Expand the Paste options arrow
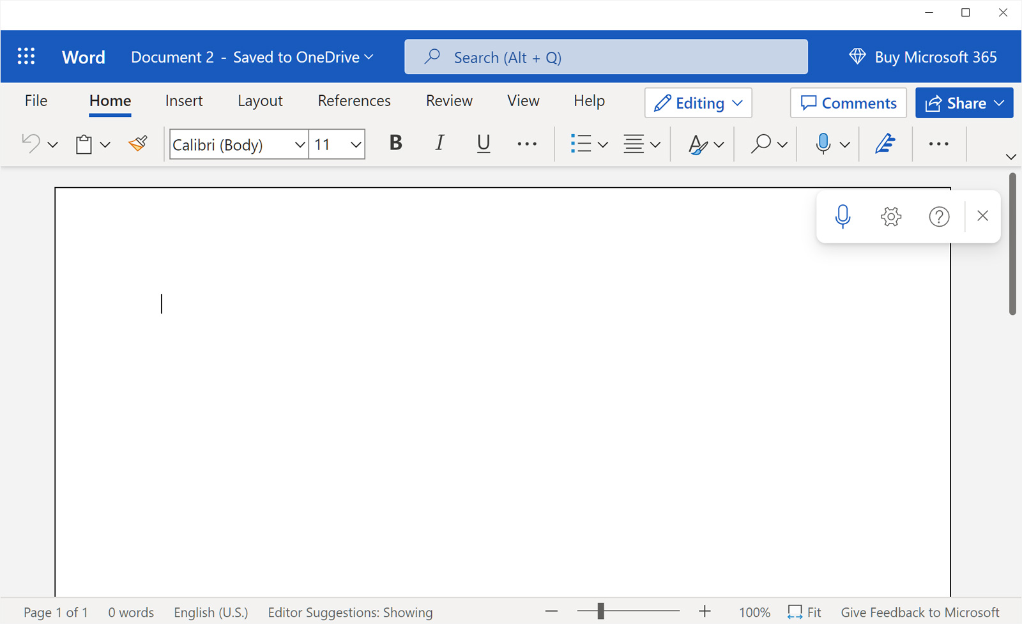 coord(105,145)
